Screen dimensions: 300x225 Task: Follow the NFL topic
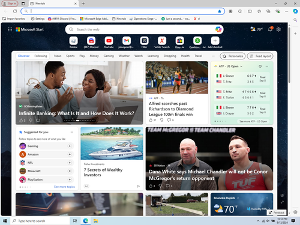[70, 163]
